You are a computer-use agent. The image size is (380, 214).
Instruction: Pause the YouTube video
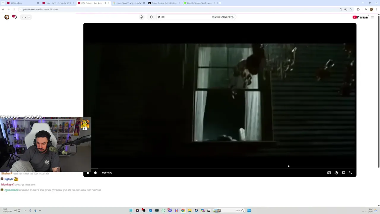pyautogui.click(x=88, y=173)
